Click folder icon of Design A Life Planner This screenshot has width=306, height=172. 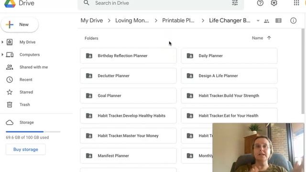(x=190, y=75)
